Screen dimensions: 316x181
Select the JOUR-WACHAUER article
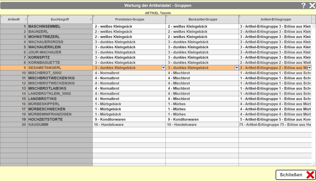point(60,52)
